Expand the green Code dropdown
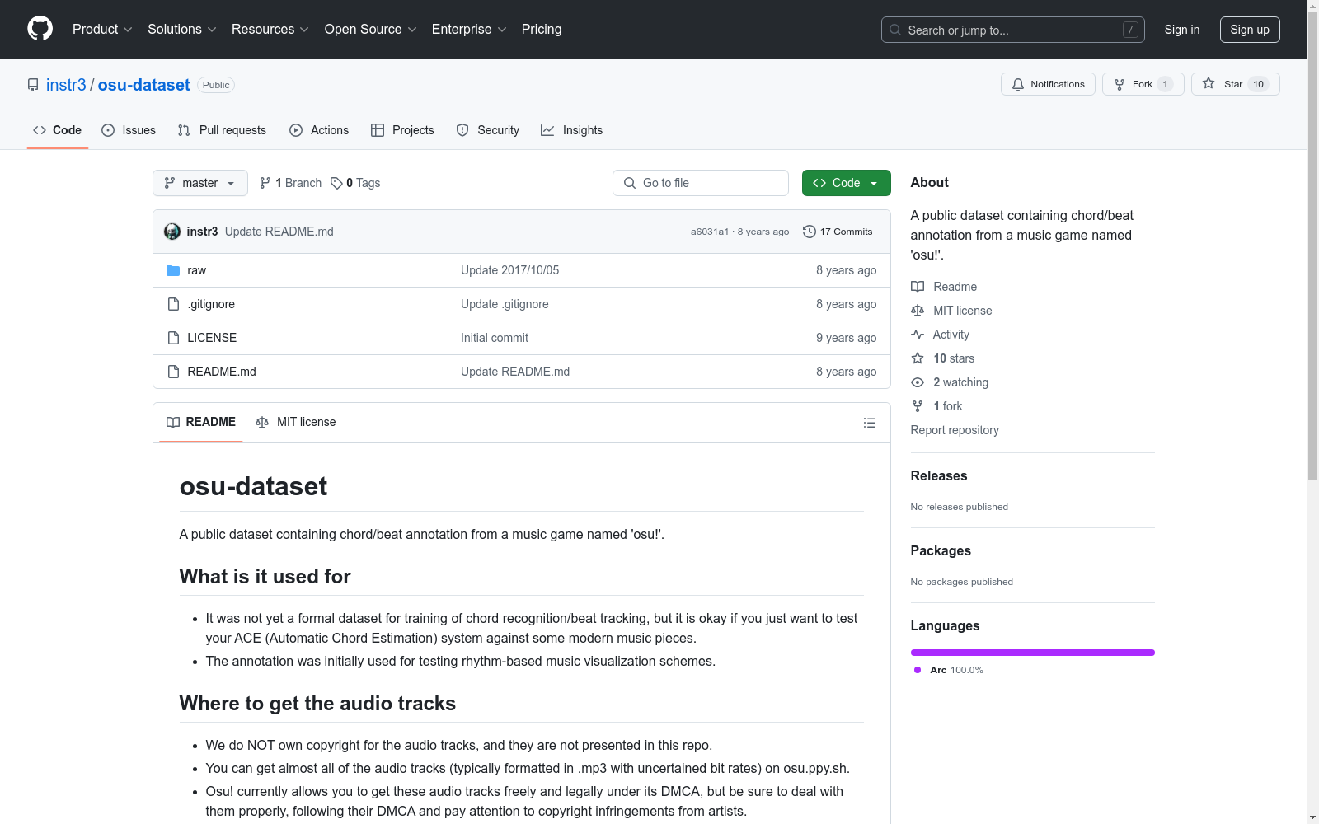Viewport: 1319px width, 824px height. tap(846, 183)
